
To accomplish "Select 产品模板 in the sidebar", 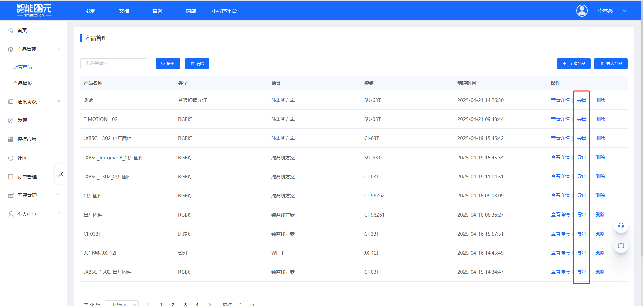I will click(23, 83).
